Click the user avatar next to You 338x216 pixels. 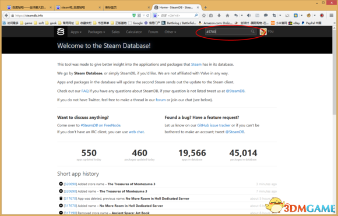[263, 31]
